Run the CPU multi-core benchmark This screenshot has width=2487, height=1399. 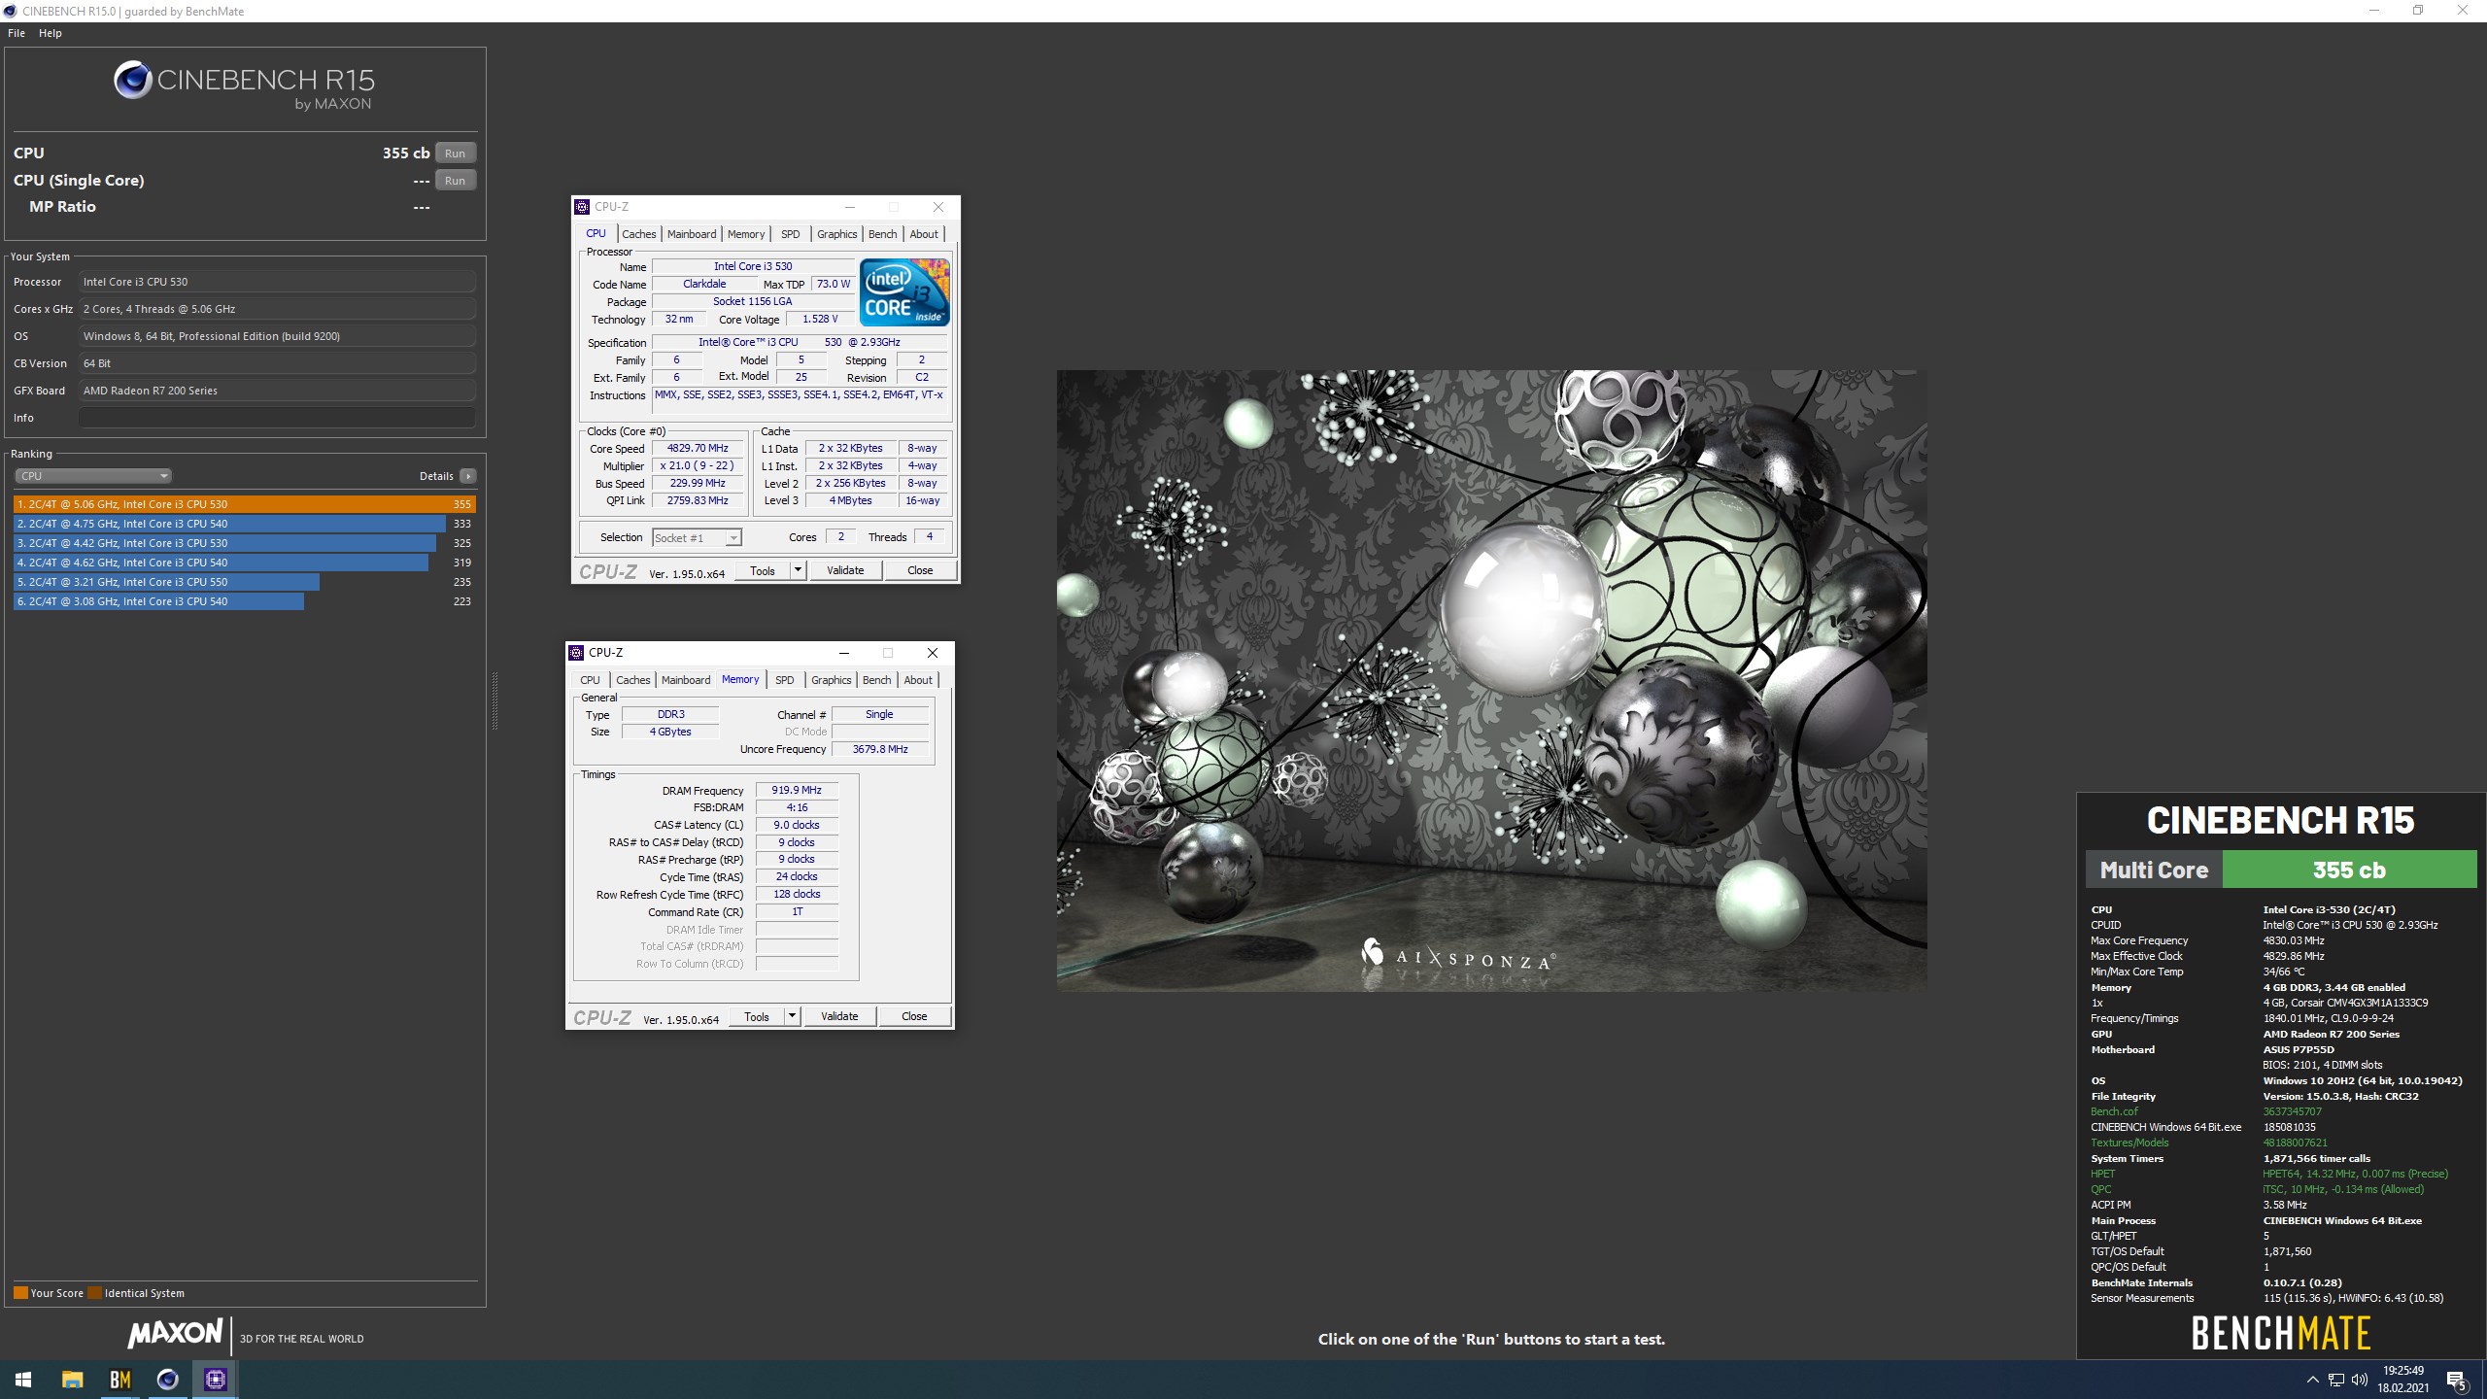tap(455, 154)
